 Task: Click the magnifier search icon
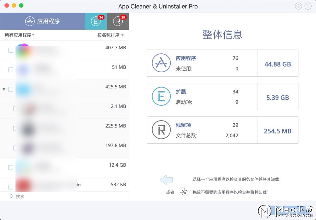coord(12,196)
